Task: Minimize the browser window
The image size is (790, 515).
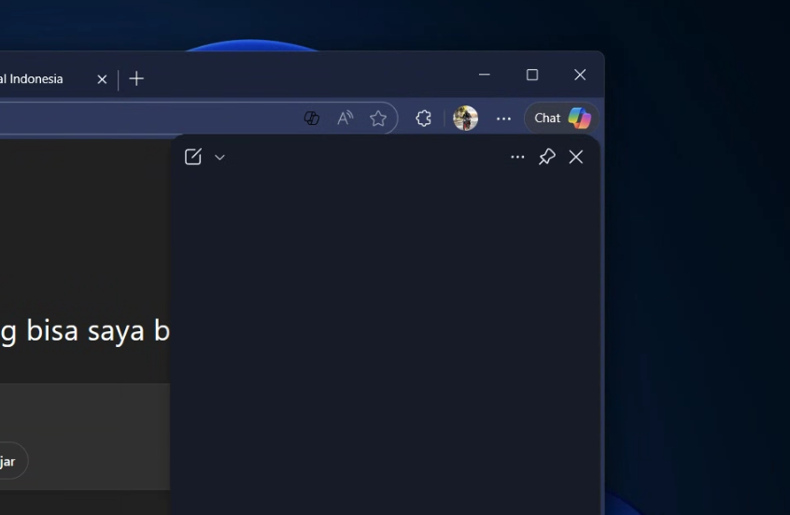Action: pos(484,75)
